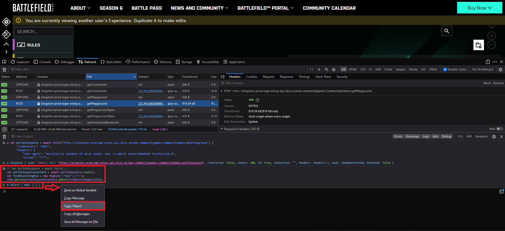This screenshot has height=231, width=505.
Task: Switch to the Response tab
Action: pyautogui.click(x=286, y=77)
